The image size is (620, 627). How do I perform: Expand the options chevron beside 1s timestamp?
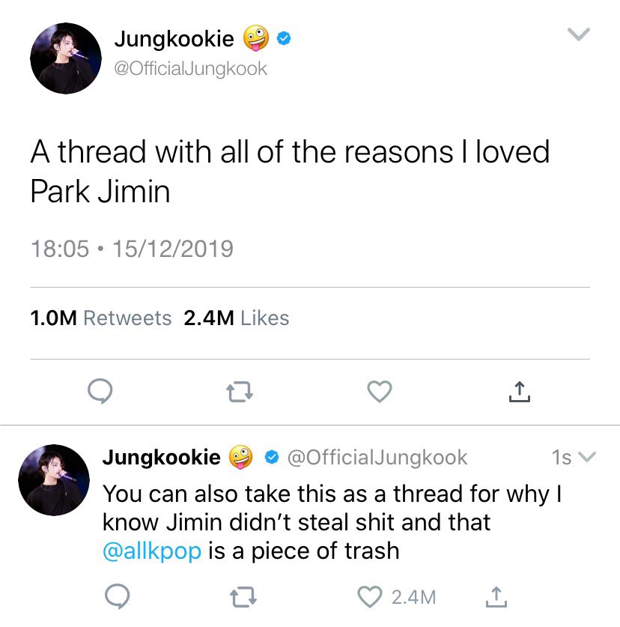[587, 457]
